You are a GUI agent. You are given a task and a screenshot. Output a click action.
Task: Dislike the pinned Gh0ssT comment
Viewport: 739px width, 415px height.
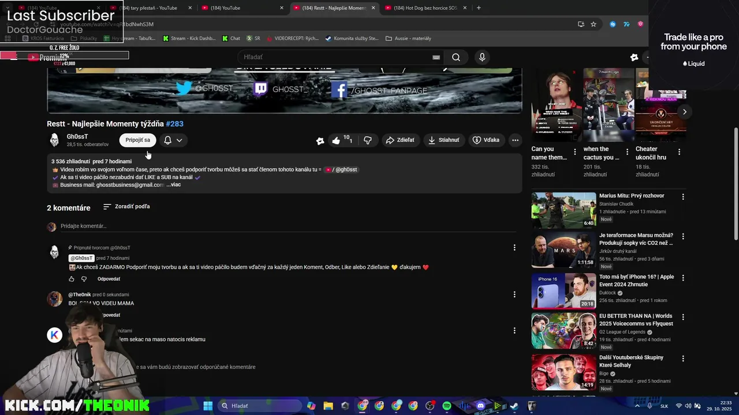pyautogui.click(x=84, y=279)
